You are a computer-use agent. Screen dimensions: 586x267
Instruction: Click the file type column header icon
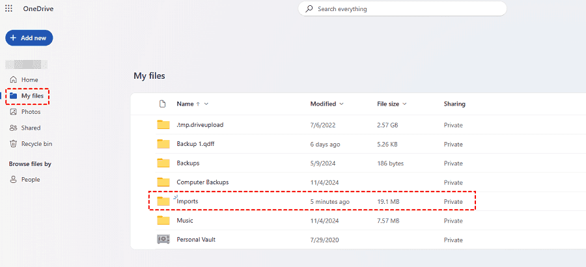click(x=163, y=104)
